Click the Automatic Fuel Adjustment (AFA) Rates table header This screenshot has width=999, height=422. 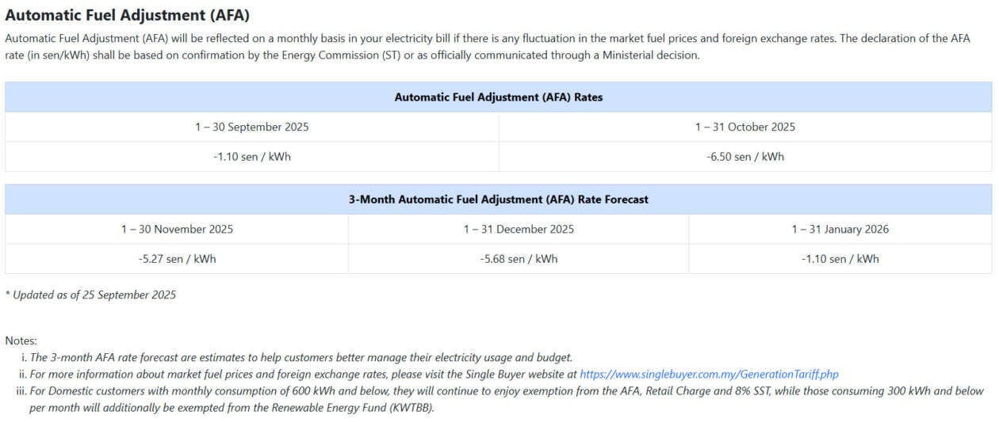498,97
